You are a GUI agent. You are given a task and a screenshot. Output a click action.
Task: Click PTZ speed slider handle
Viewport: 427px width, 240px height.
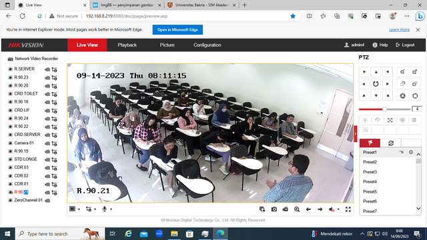[x=384, y=109]
